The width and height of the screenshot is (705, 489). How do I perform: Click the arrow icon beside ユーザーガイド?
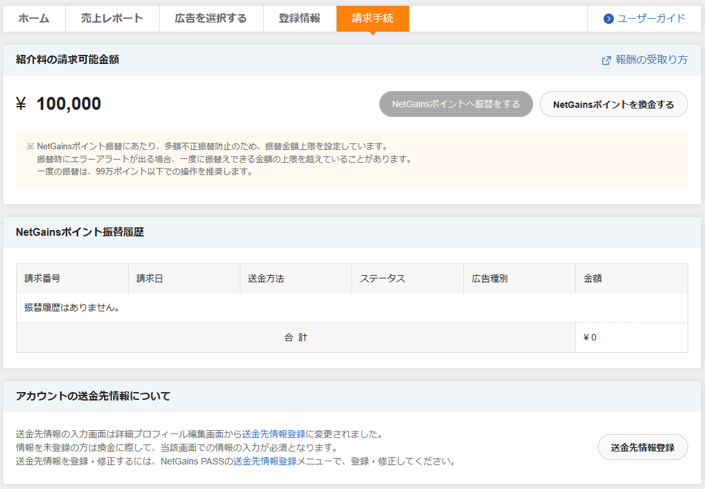tap(608, 19)
